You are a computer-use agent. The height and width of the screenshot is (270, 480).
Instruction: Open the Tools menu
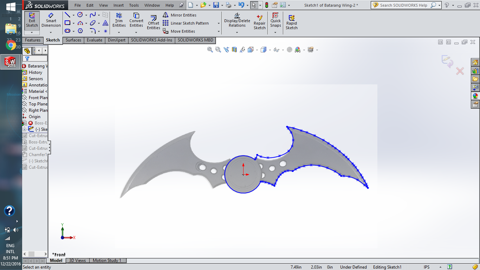coord(134,5)
